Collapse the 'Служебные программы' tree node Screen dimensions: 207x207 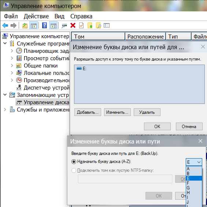click(x=5, y=43)
